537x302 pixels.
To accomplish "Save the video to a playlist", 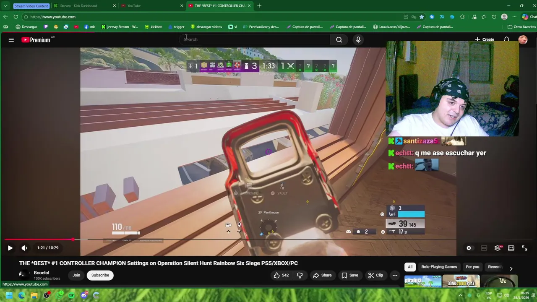I will (349, 275).
